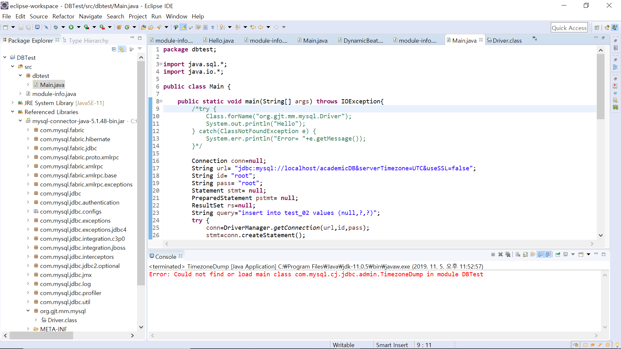Expand the com.mysql.jdbc package node
621x349 pixels.
coord(28,193)
